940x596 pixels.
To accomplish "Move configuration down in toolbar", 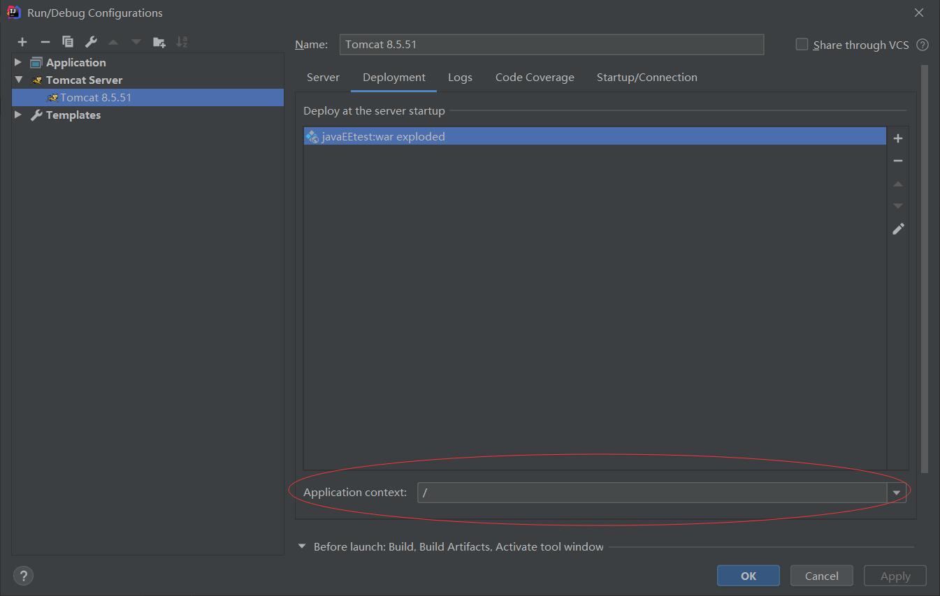I will point(136,42).
